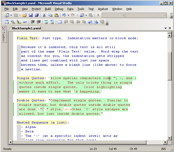The width and height of the screenshot is (174, 152).
Task: Click horizontal scrollbar left arrow
Action: (10, 142)
